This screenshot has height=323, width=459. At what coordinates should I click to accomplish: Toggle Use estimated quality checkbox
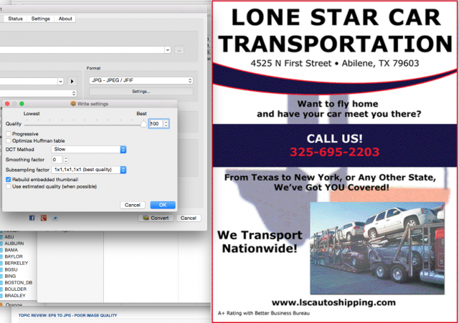[x=8, y=186]
